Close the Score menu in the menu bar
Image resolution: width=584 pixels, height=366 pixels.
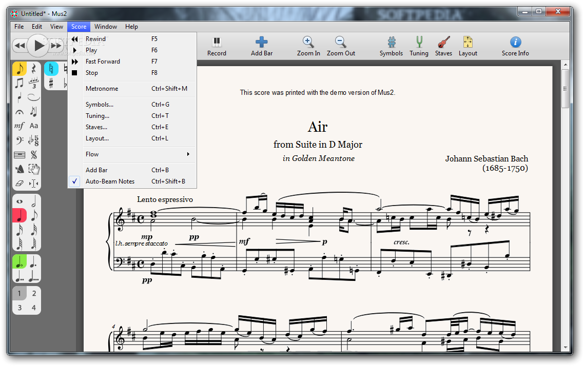pyautogui.click(x=79, y=27)
